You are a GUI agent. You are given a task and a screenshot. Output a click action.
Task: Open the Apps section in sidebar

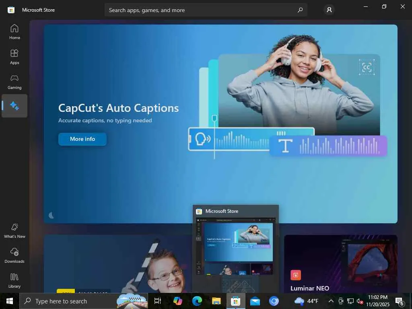pos(14,57)
